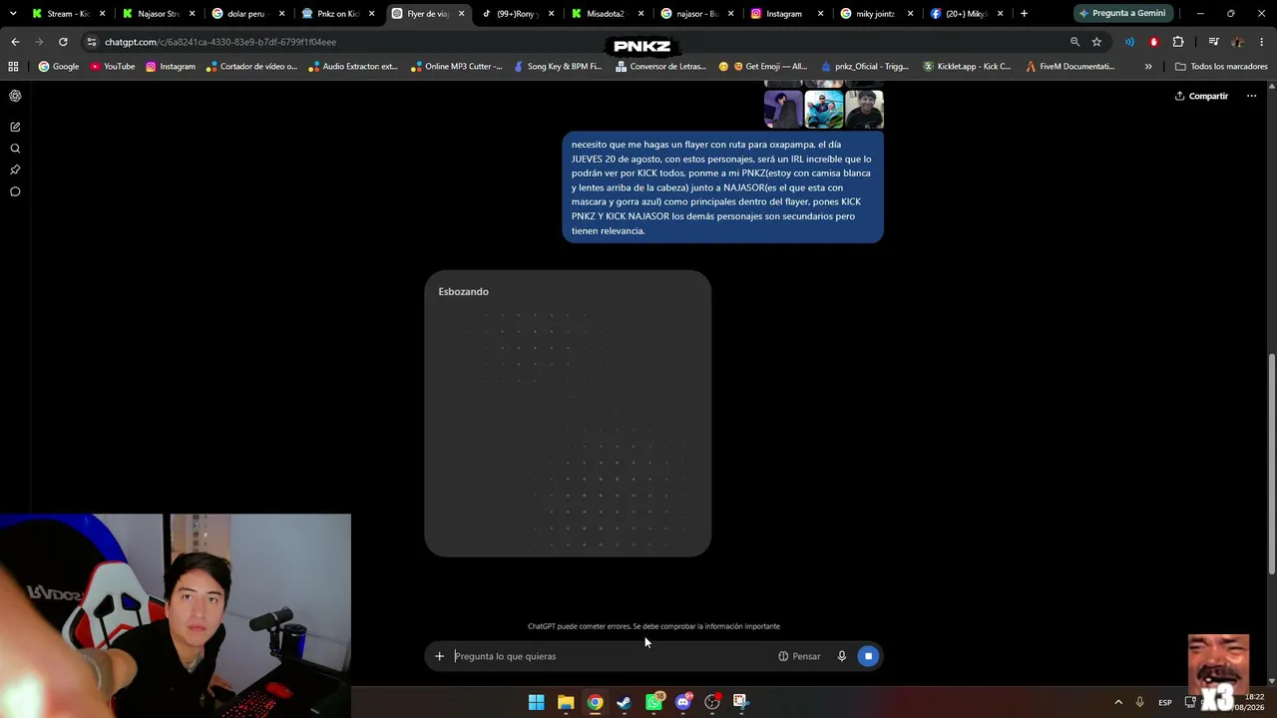Switch to the 'Stream - Kick' tab
Viewport: 1277px width, 718px height.
[68, 14]
